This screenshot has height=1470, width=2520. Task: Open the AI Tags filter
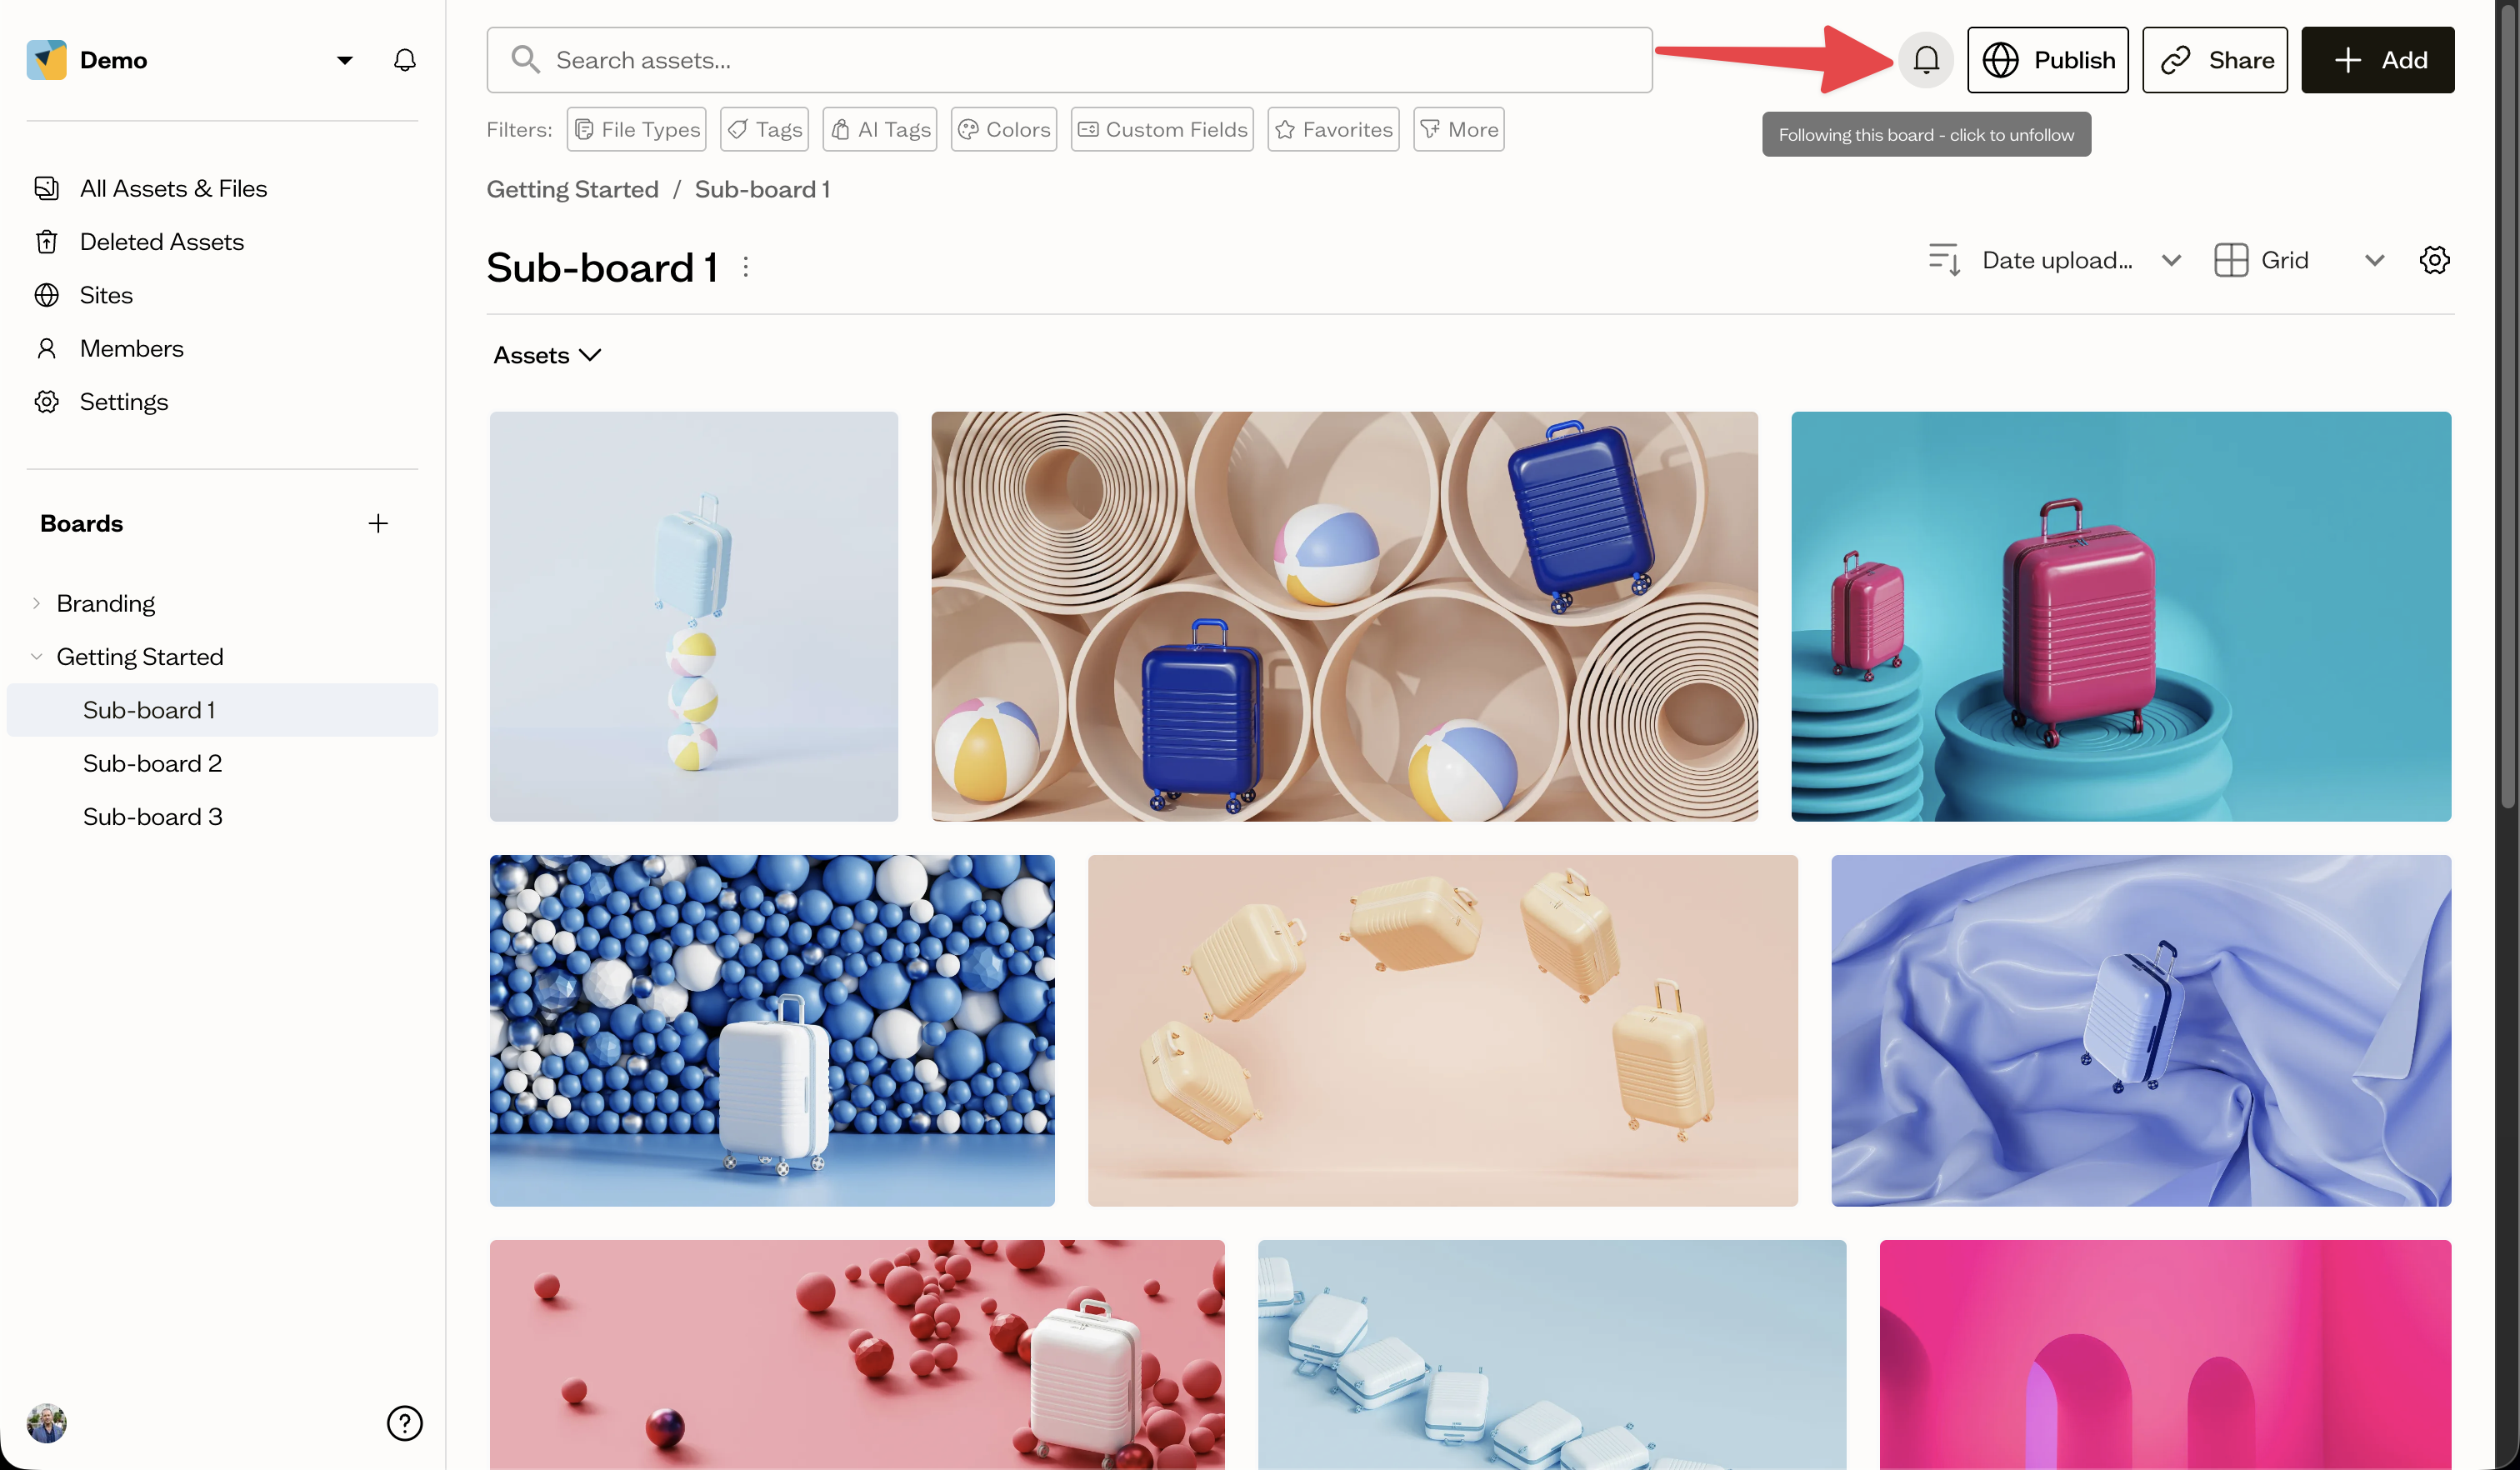tap(879, 129)
